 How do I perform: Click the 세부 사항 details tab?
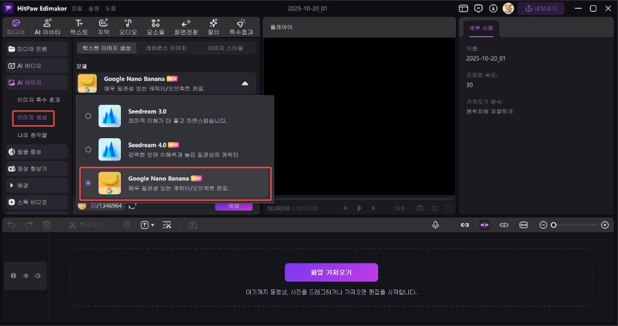[481, 28]
